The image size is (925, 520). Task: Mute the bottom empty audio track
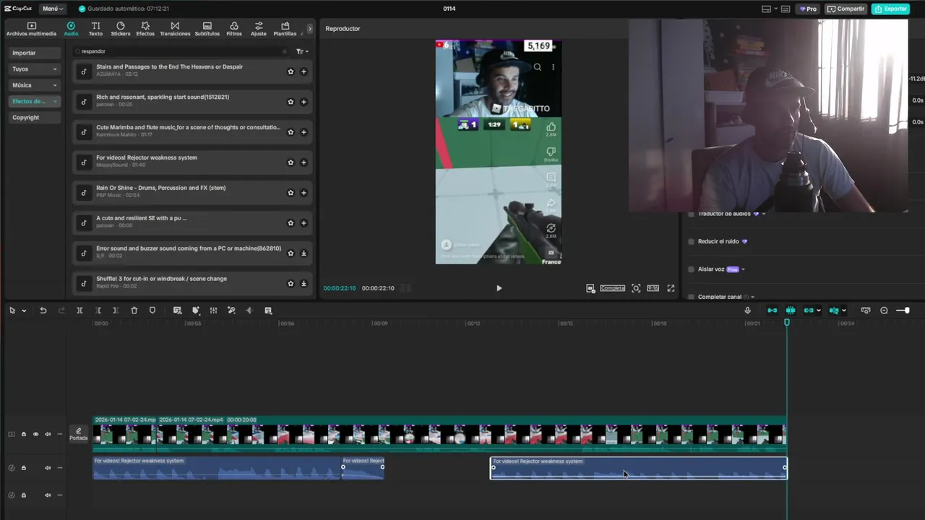[x=48, y=495]
